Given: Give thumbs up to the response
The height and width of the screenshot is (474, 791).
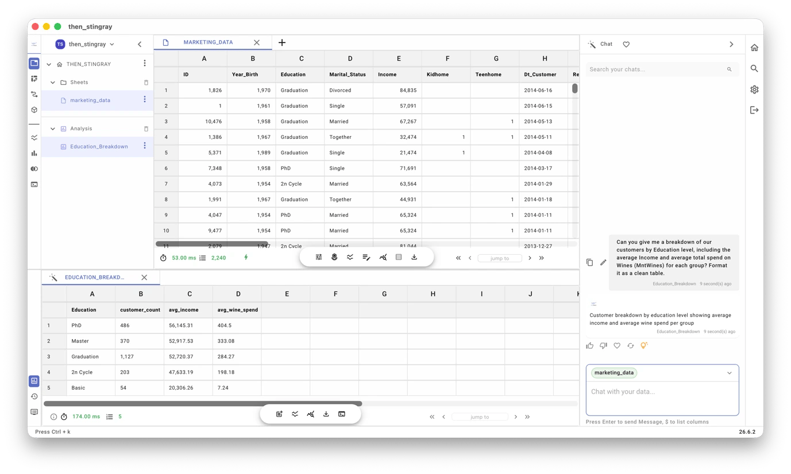Looking at the screenshot, I should point(590,345).
